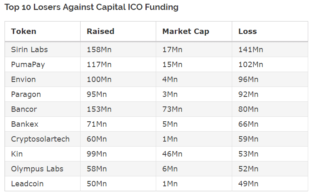
Task: Select the Sirin Labs token cell
Action: (x=29, y=50)
